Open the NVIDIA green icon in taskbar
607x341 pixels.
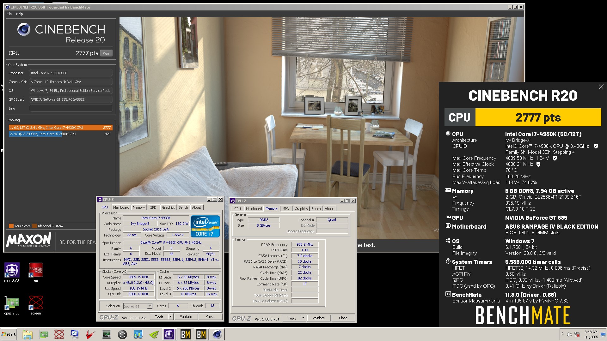coord(154,334)
